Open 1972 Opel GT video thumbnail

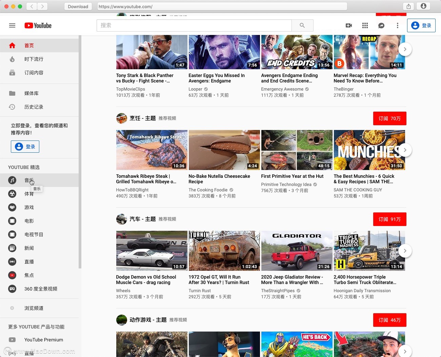(x=224, y=251)
